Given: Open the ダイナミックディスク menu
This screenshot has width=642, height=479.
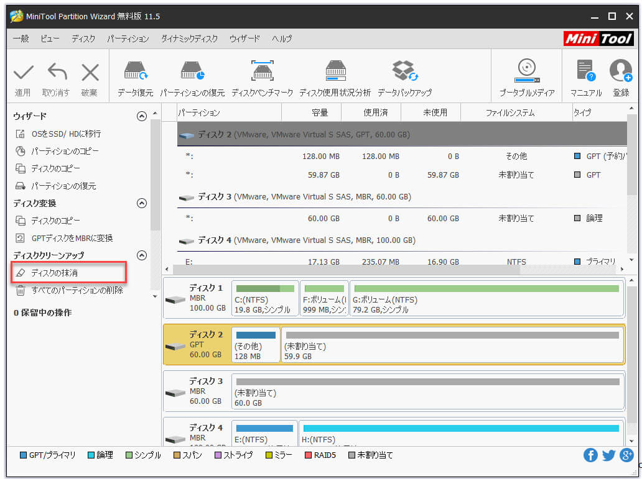Looking at the screenshot, I should pyautogui.click(x=190, y=39).
